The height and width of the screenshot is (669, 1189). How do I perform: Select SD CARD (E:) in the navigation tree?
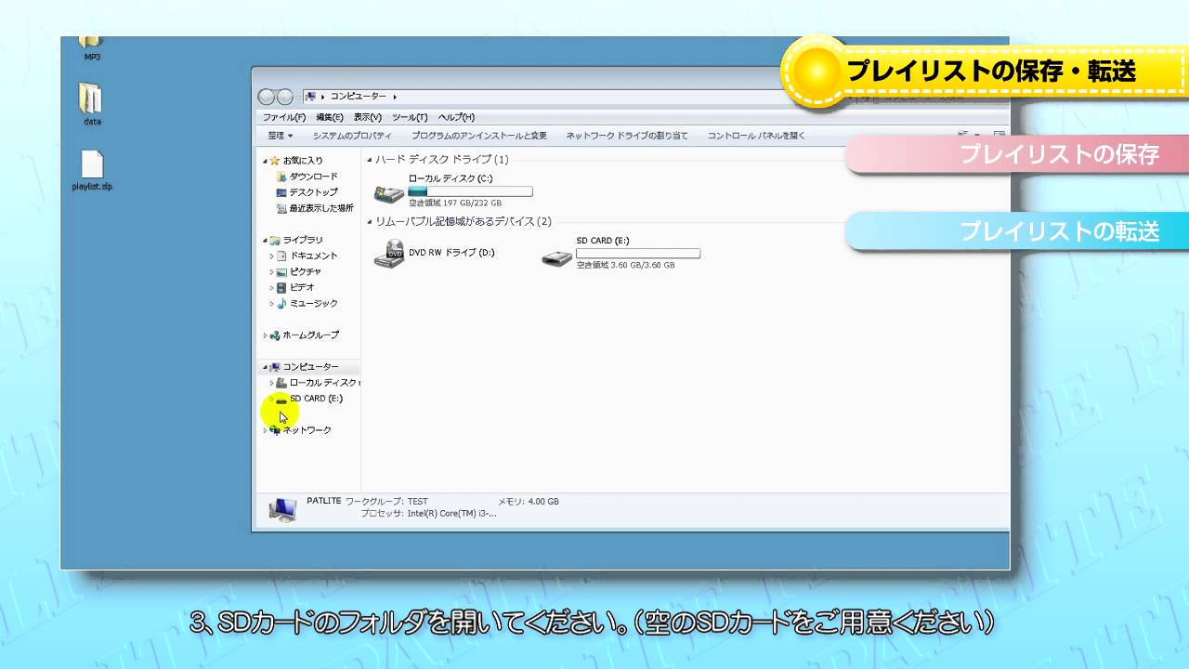coord(316,399)
